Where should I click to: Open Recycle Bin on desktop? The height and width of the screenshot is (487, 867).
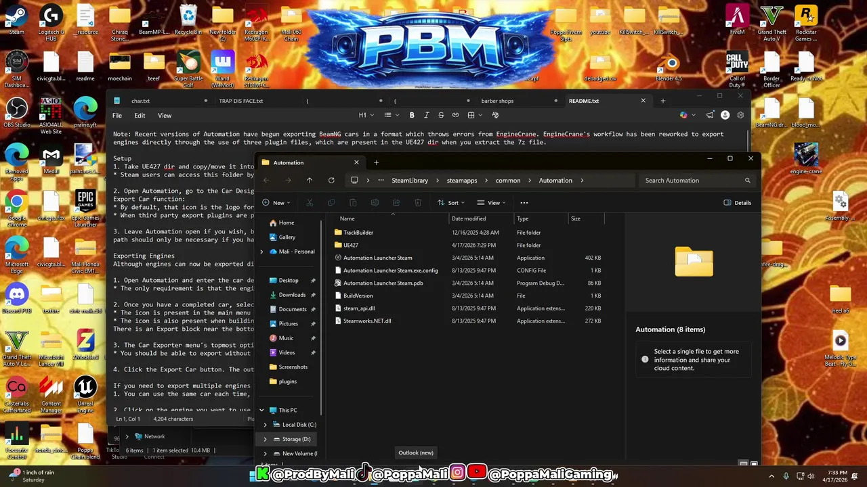click(188, 20)
